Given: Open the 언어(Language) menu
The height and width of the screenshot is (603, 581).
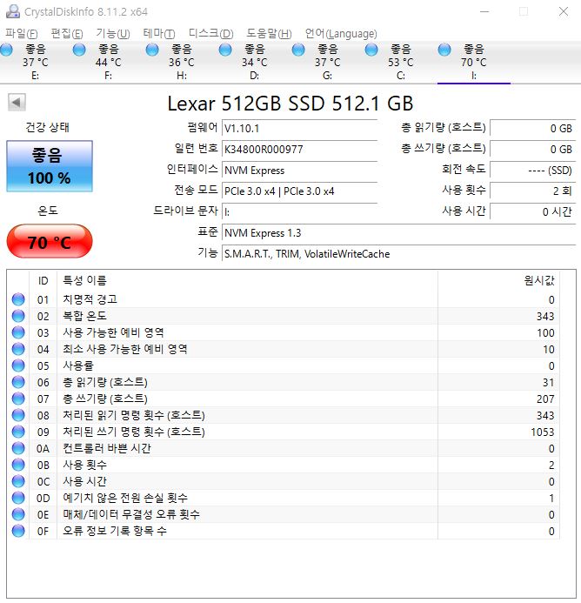Looking at the screenshot, I should point(341,34).
